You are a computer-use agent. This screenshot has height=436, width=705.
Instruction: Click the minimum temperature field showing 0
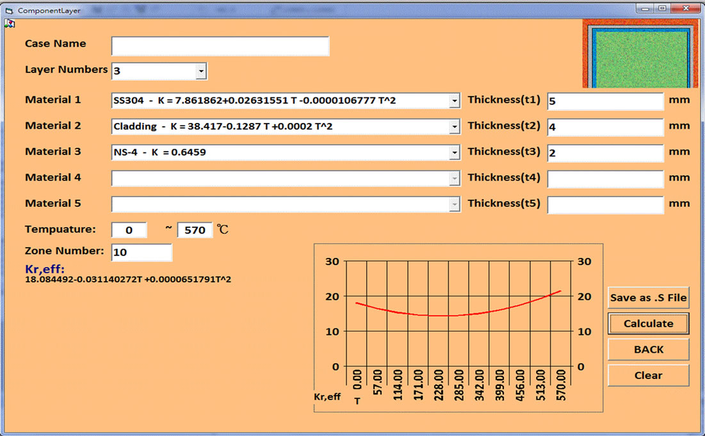(x=129, y=230)
